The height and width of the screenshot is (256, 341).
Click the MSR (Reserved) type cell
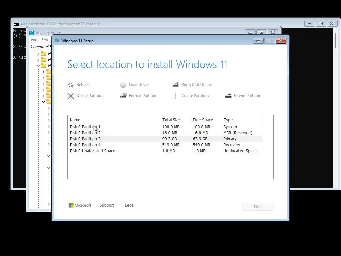pyautogui.click(x=238, y=133)
